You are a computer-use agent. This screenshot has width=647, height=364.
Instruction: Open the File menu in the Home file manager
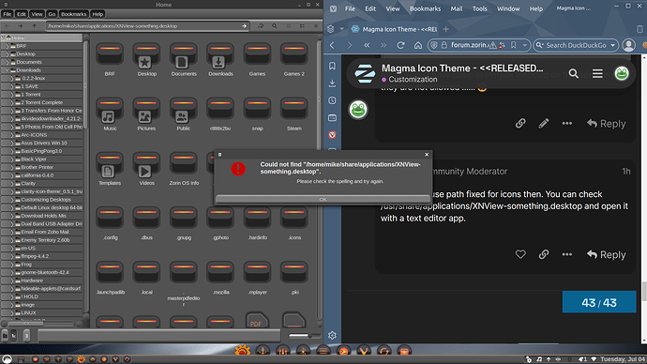pyautogui.click(x=7, y=14)
